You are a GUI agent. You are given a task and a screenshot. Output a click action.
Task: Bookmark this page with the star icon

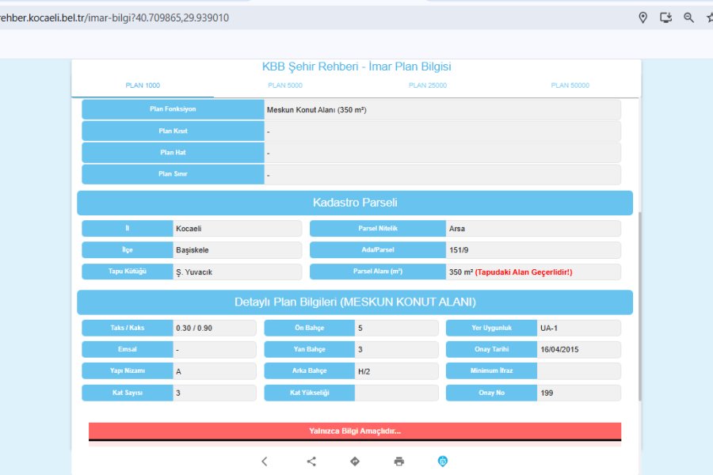pyautogui.click(x=708, y=17)
